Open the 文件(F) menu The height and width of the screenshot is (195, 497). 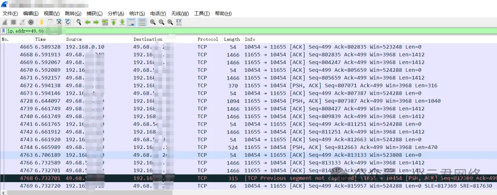[x=10, y=13]
